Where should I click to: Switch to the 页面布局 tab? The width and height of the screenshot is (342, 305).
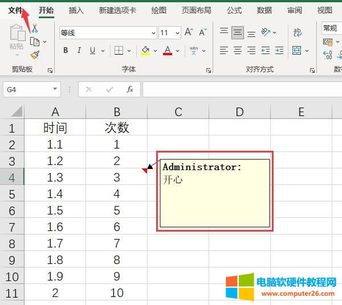[196, 10]
